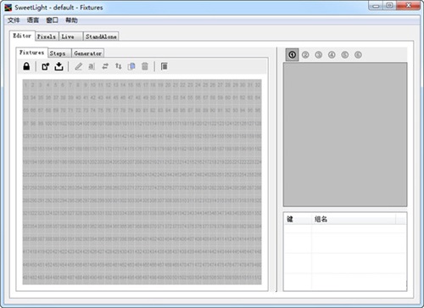Click DMX channel 10 cell in grid

[93, 85]
